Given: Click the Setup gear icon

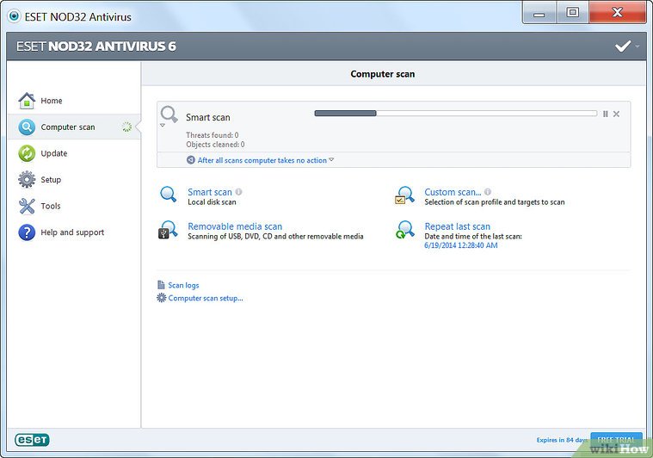Looking at the screenshot, I should (27, 180).
